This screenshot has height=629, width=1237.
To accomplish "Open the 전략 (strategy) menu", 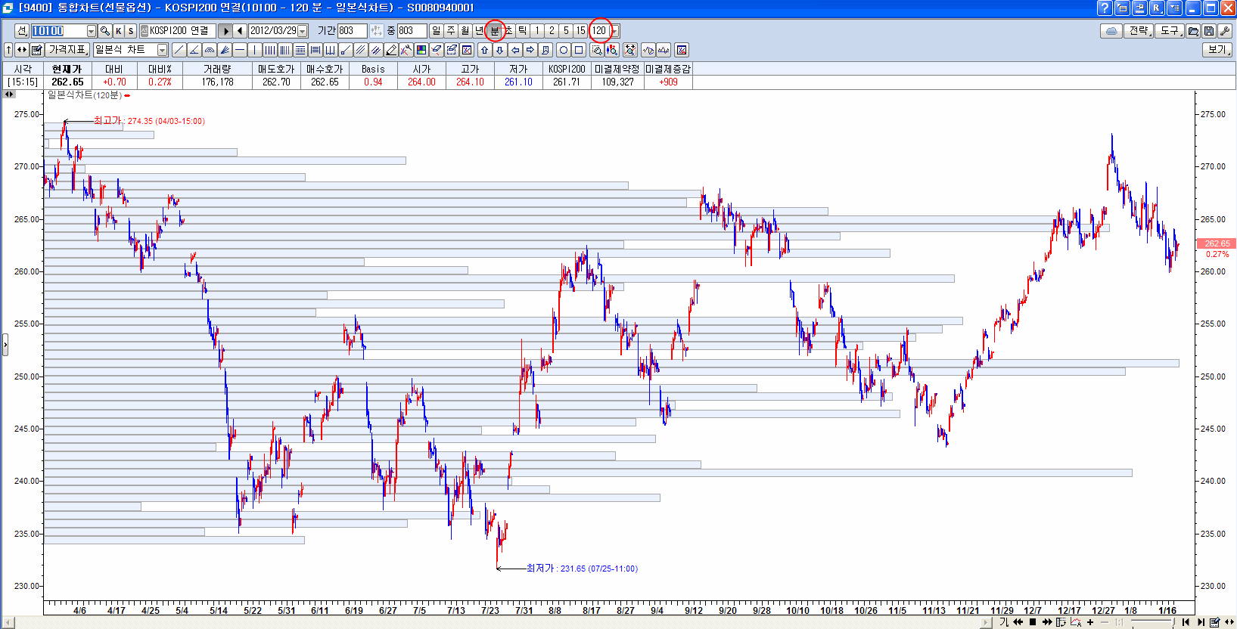I will [x=1139, y=31].
